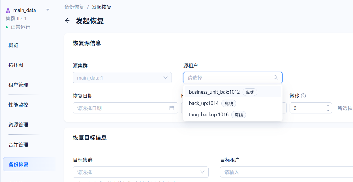Click the search icon in 源租户 field
This screenshot has width=353, height=182.
pyautogui.click(x=276, y=78)
